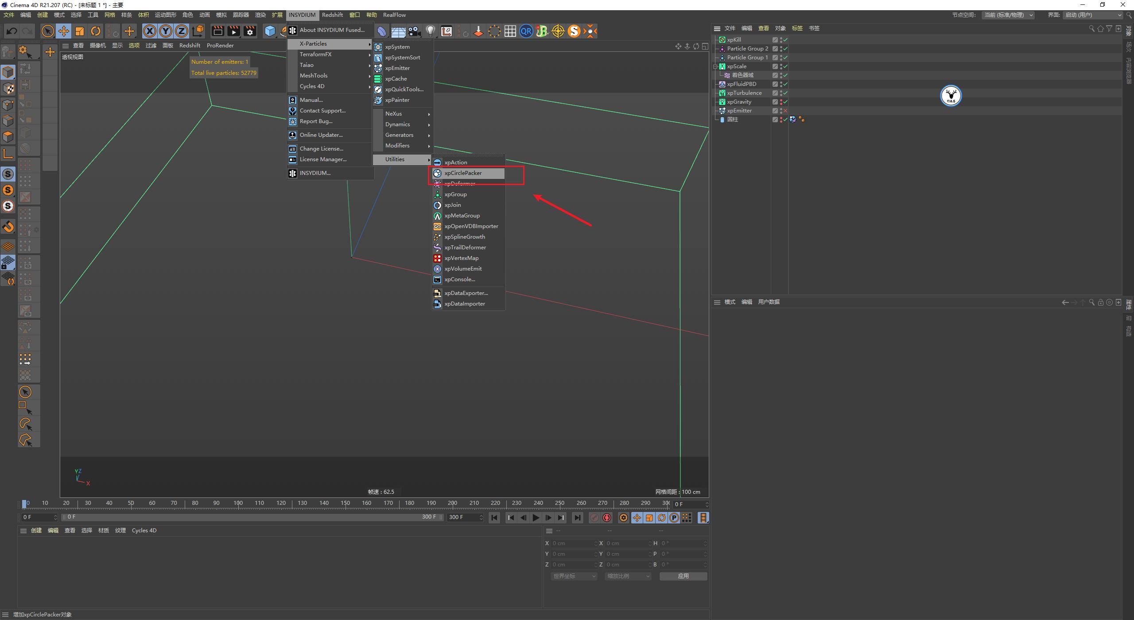Select the xpVertexMap utility

coord(462,258)
